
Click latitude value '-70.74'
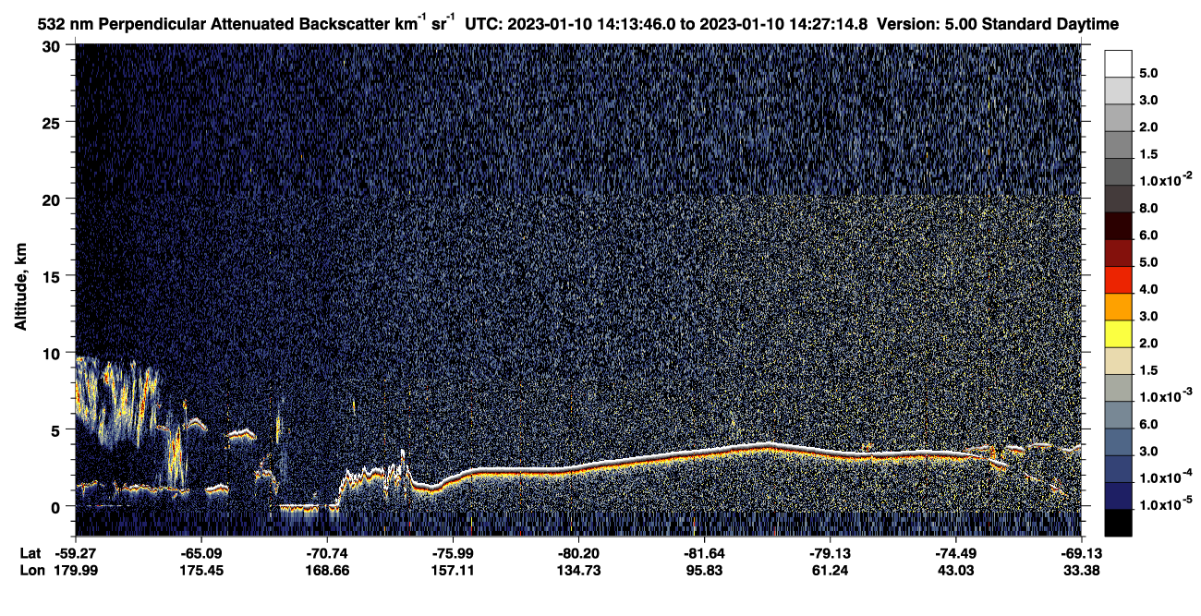click(326, 554)
